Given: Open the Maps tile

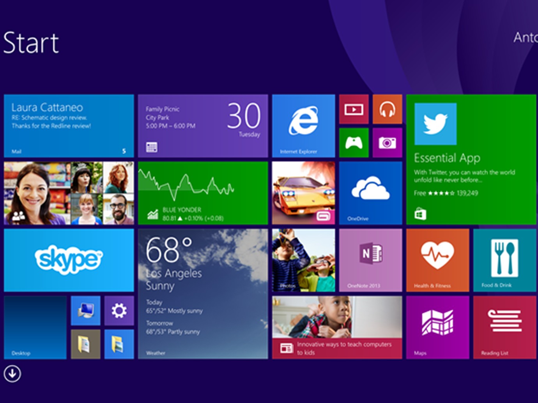Looking at the screenshot, I should (x=437, y=327).
